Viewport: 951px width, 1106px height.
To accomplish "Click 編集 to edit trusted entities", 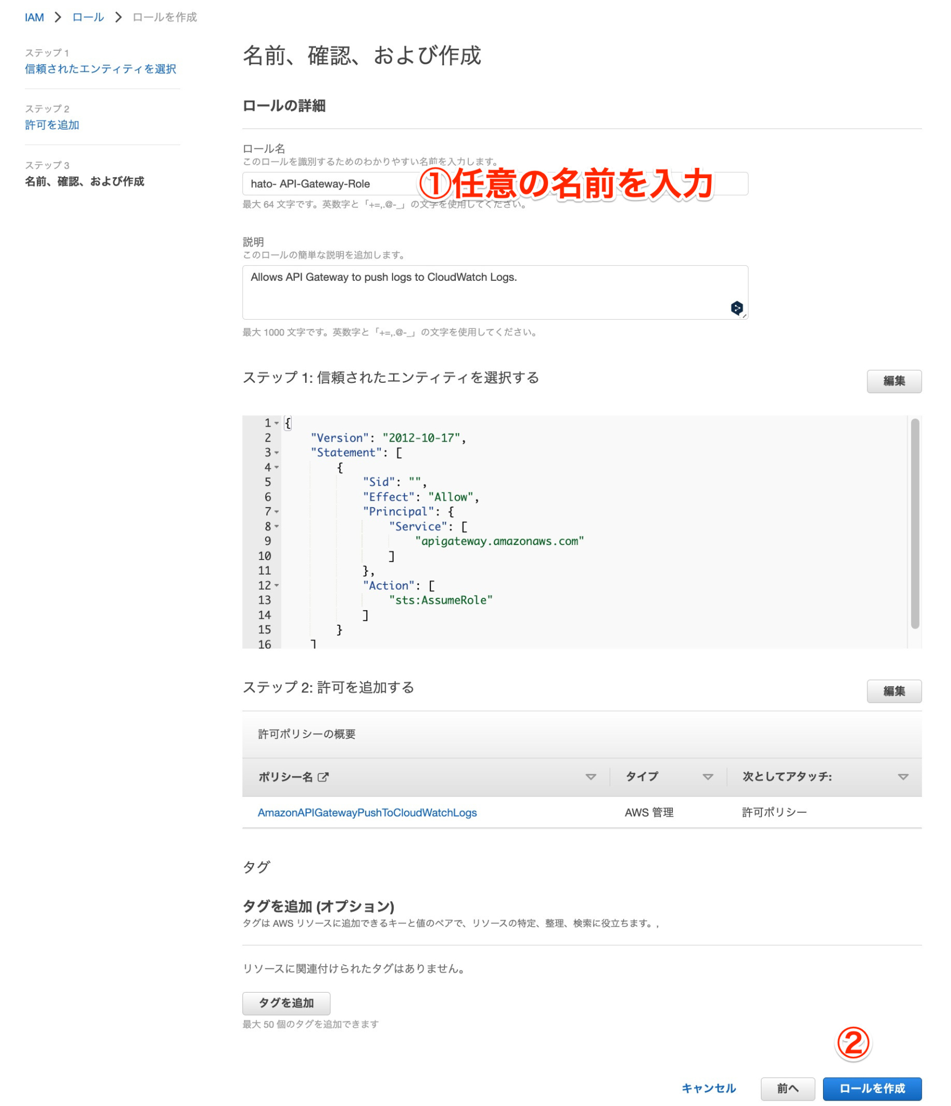I will pos(894,381).
